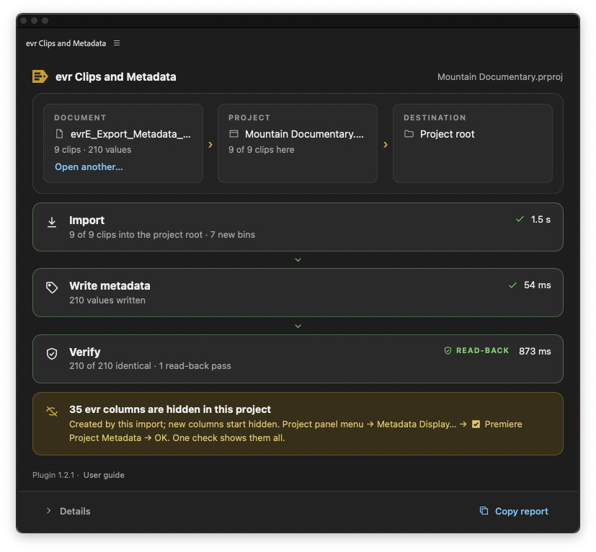Click the Import step green checkmark

tap(520, 219)
